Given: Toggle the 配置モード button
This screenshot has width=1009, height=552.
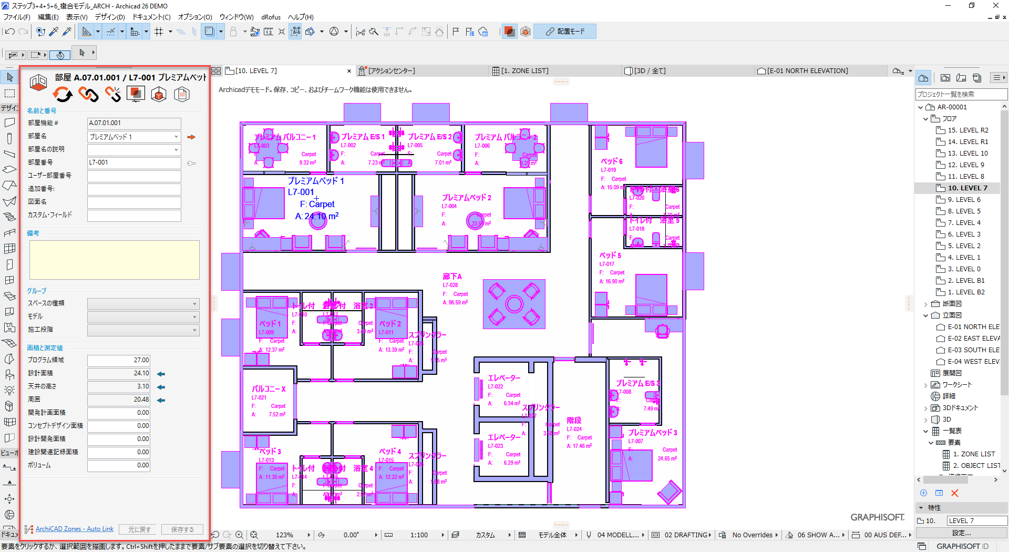Looking at the screenshot, I should (565, 32).
